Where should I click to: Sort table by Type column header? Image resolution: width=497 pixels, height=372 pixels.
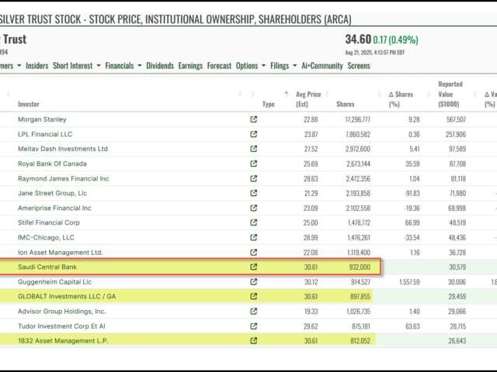pos(269,104)
